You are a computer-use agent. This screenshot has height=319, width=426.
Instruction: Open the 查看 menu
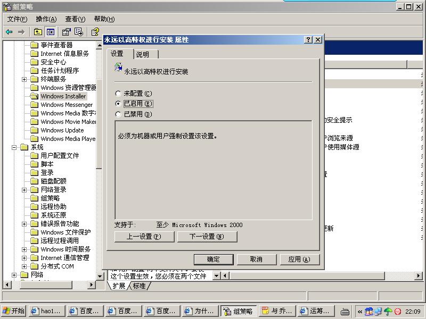click(75, 19)
